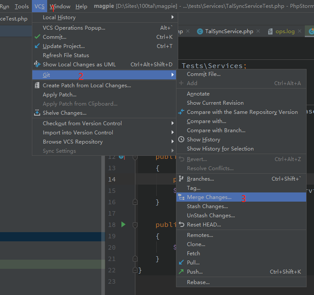Click the ops.log file icon
The image size is (314, 295).
point(270,31)
